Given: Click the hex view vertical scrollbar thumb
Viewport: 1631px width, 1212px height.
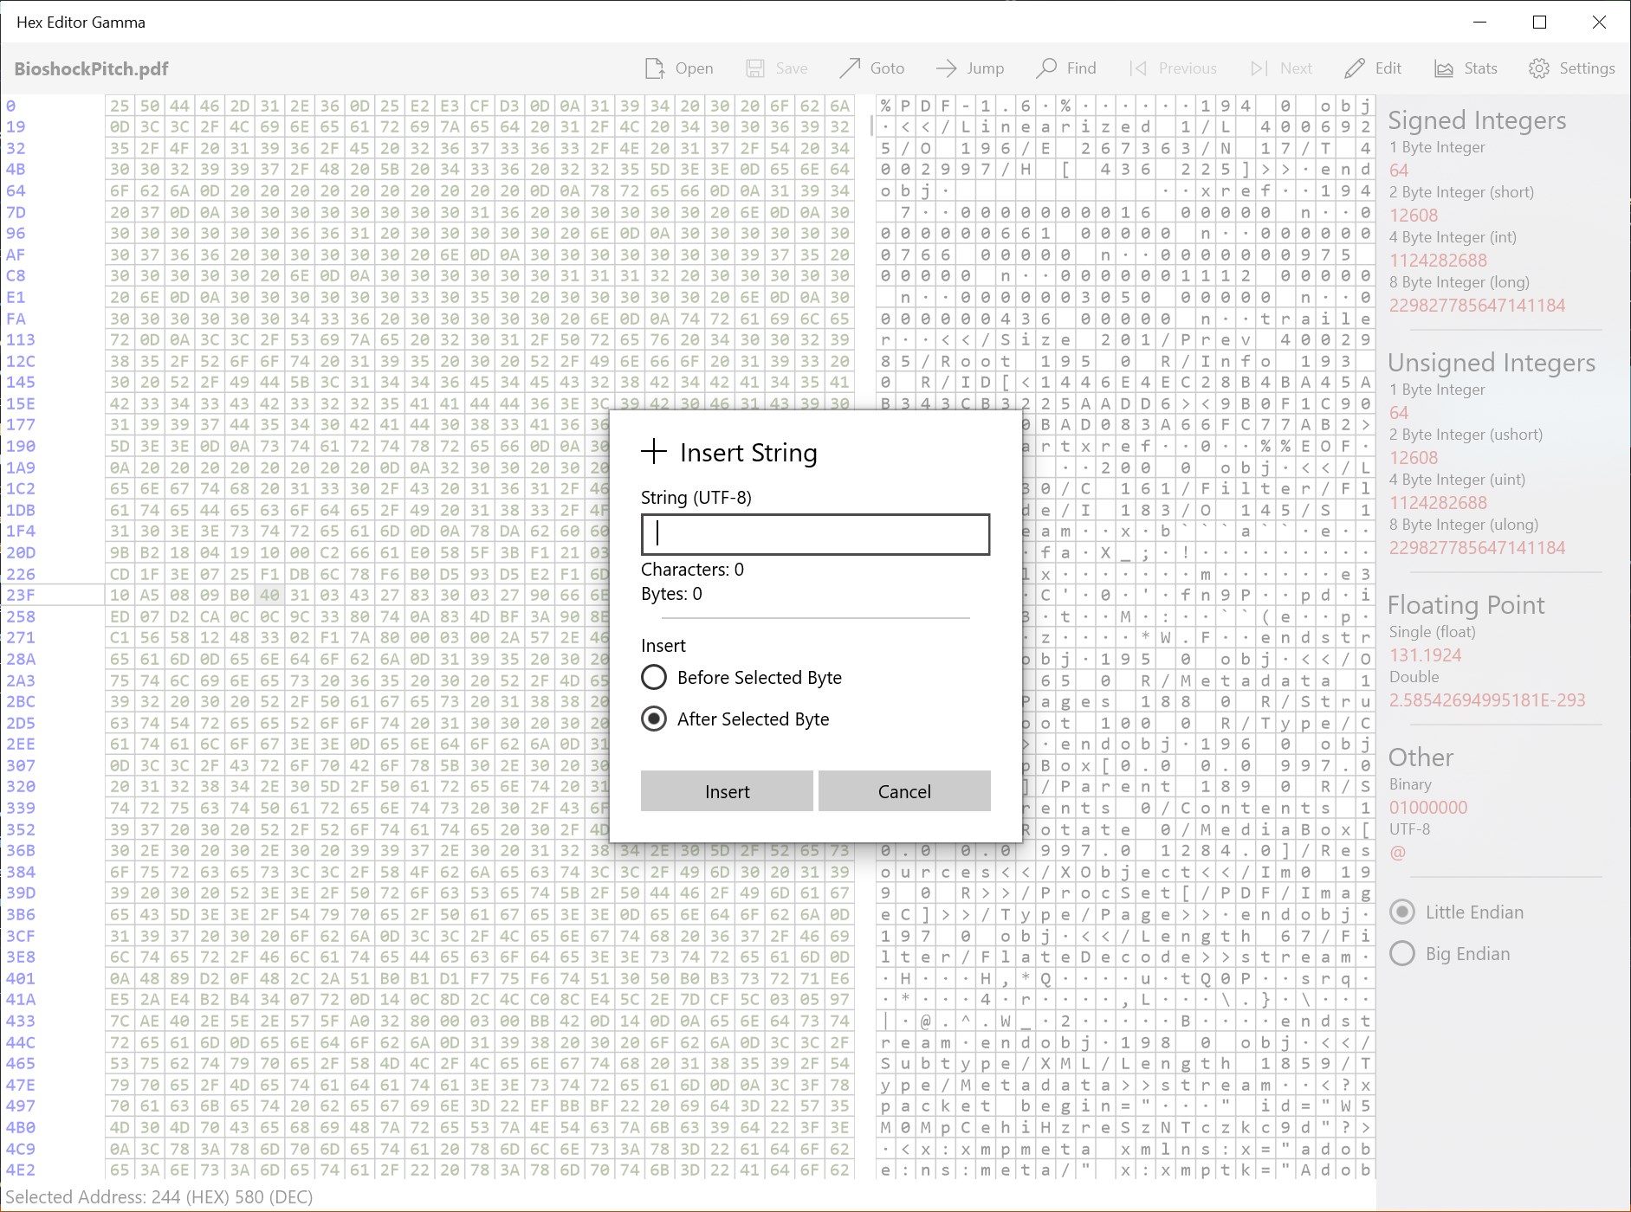Looking at the screenshot, I should [871, 126].
